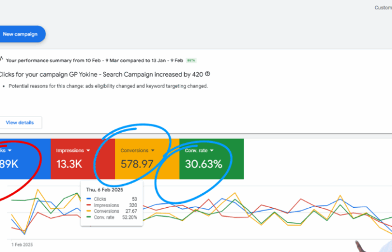This screenshot has width=392, height=252.
Task: Open the Impressions metric dropdown arrow
Action: pos(88,151)
